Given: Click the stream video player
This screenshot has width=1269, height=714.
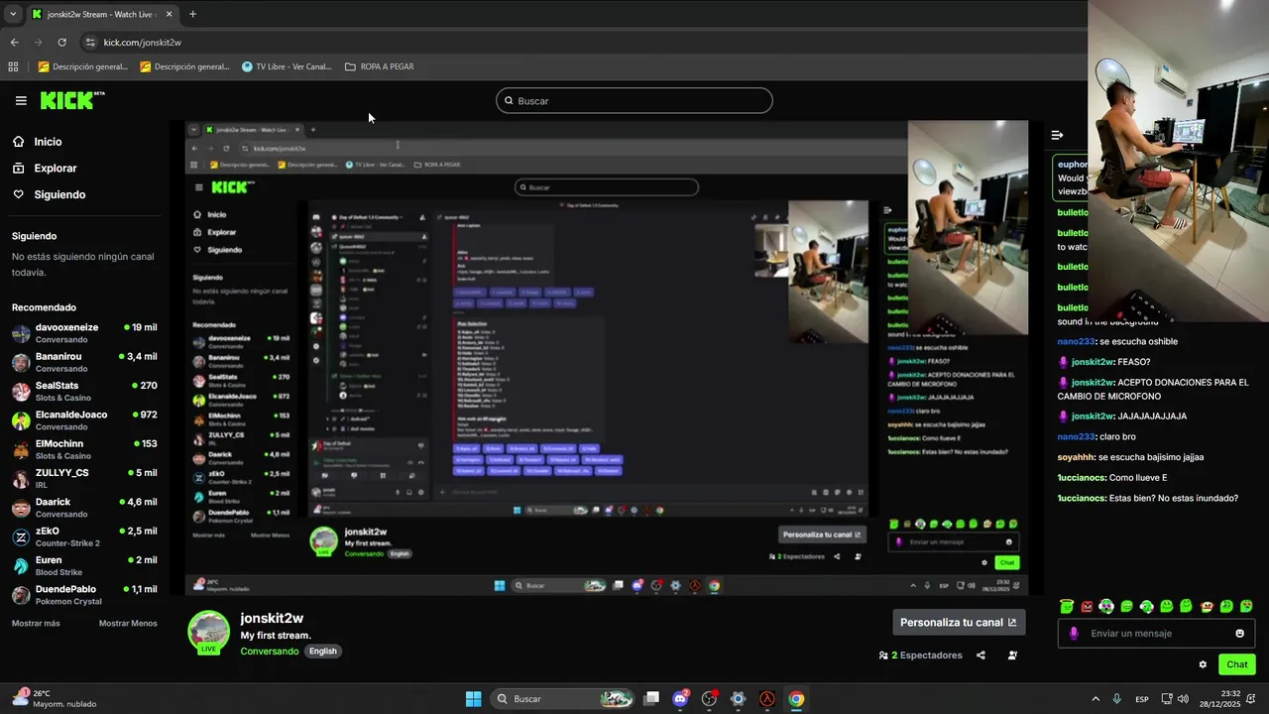Looking at the screenshot, I should point(607,358).
